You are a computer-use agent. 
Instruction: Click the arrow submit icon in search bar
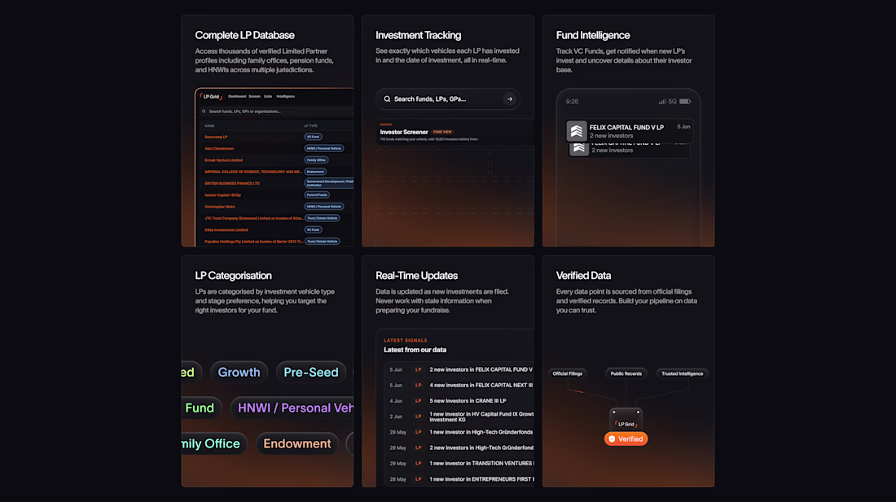click(x=510, y=98)
